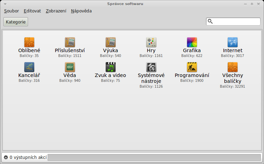264x164 pixels.
Task: Minimize the Správce softwaru window
Action: point(245,4)
